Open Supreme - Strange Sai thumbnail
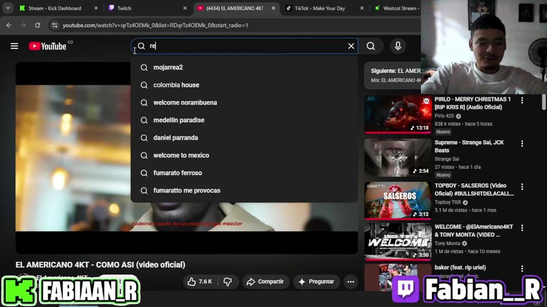The height and width of the screenshot is (307, 547). click(398, 157)
